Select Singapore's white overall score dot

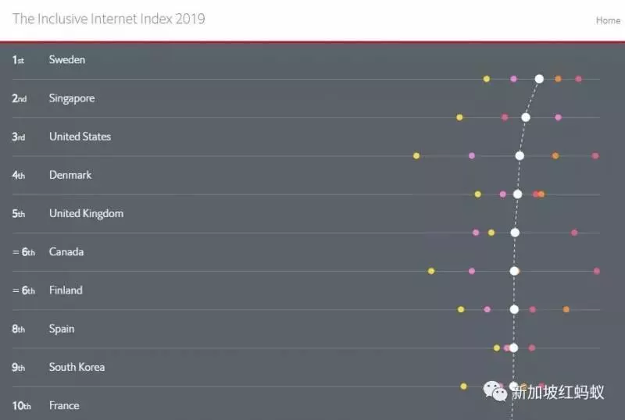click(526, 117)
